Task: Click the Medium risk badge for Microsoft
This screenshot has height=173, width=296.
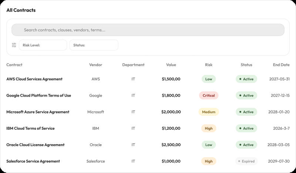Action: coord(209,112)
